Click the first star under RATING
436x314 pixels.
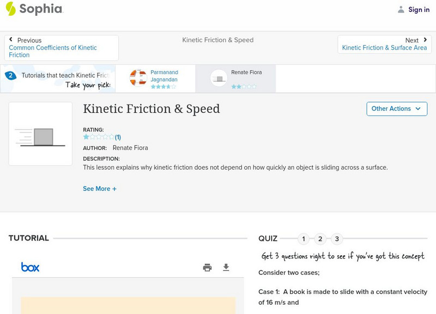click(x=86, y=136)
